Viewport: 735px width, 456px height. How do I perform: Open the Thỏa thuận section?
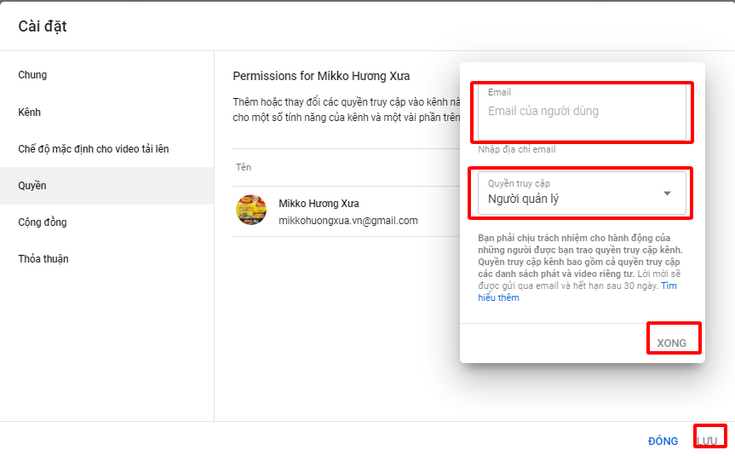pyautogui.click(x=43, y=259)
